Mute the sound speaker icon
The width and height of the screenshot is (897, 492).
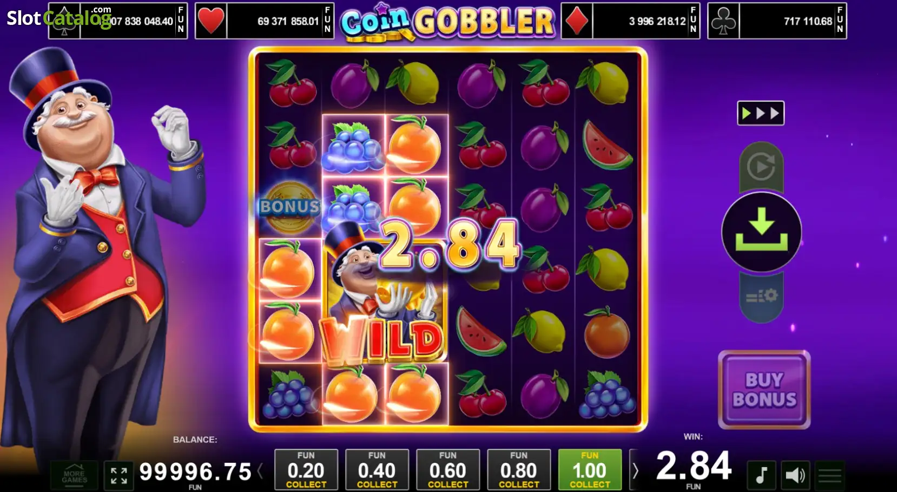(795, 475)
